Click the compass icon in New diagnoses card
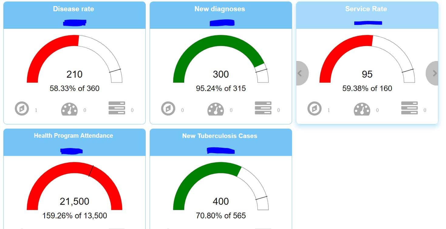446x229 pixels. point(168,109)
